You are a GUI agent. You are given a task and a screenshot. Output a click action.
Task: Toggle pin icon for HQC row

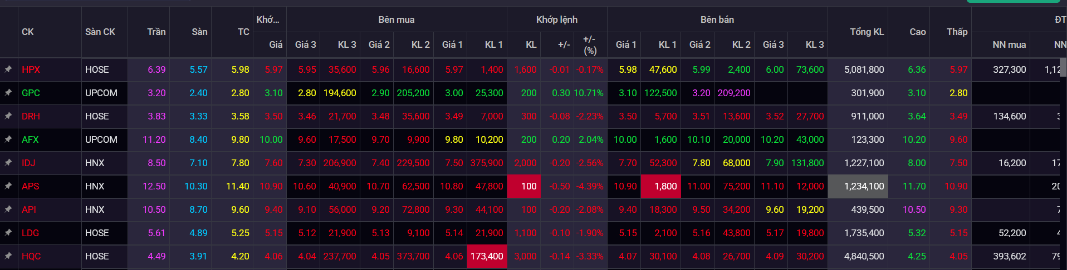pos(8,256)
